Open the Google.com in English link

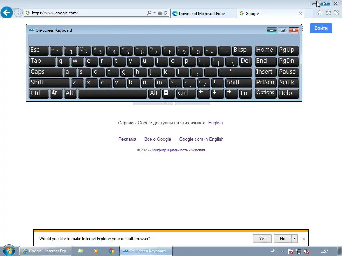click(201, 139)
